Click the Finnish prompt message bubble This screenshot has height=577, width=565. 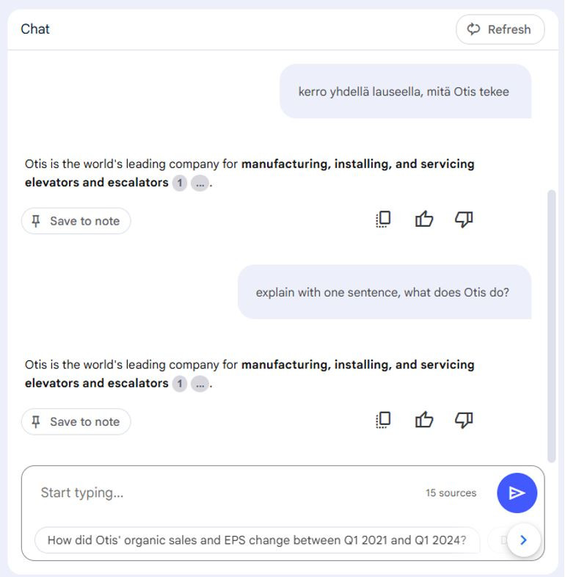405,91
